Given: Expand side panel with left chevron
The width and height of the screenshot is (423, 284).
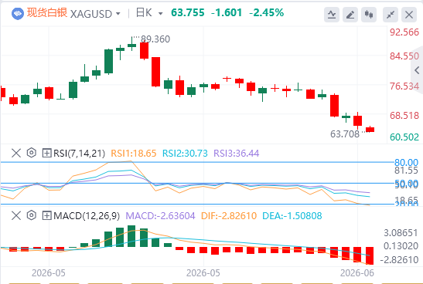Looking at the screenshot, I should click(x=417, y=70).
